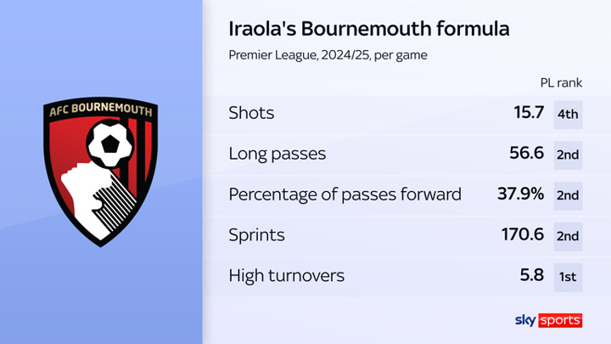Click the 56.6 long passes value
This screenshot has width=611, height=344.
525,154
